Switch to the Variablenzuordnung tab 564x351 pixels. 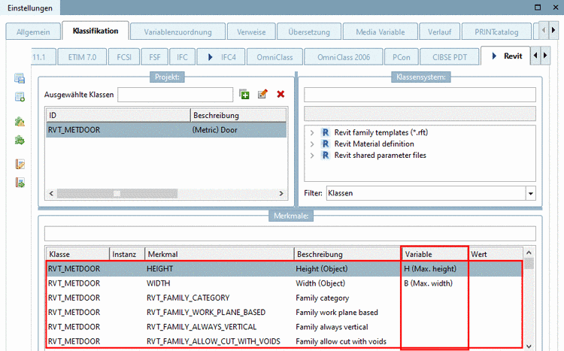point(177,32)
